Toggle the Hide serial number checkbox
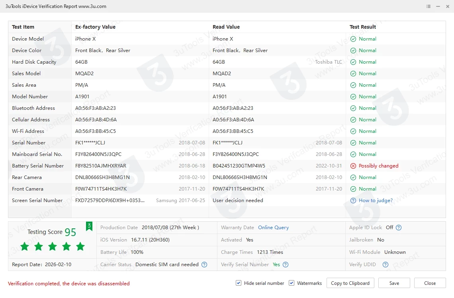The height and width of the screenshot is (298, 454). coord(239,283)
